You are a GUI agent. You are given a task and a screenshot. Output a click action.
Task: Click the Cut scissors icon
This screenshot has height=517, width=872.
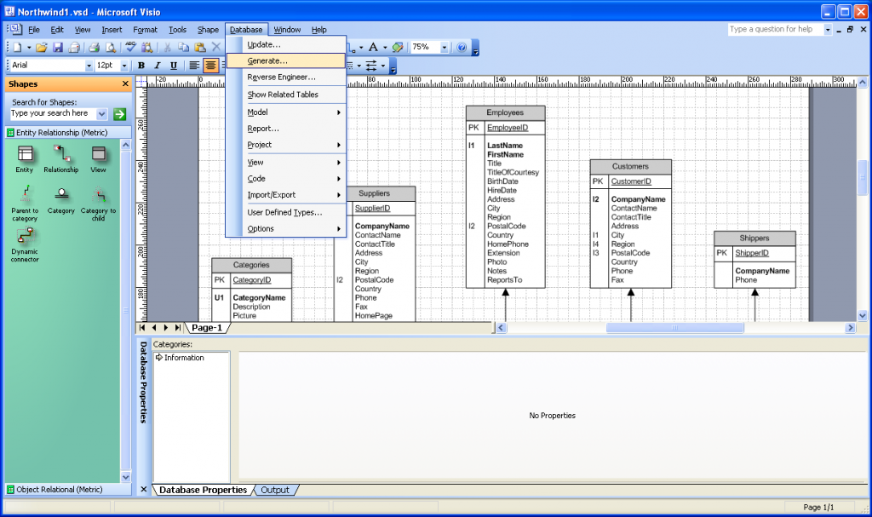tap(167, 48)
